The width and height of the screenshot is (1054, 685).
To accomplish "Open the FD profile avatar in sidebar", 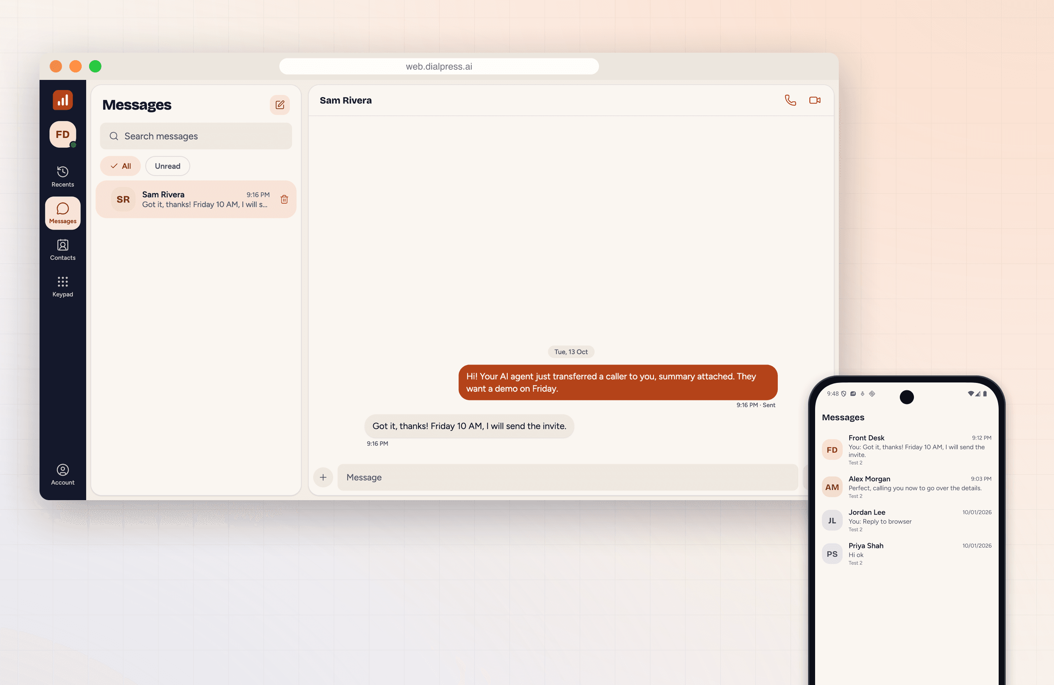I will [x=62, y=134].
